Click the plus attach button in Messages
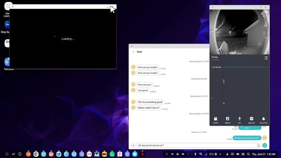This screenshot has height=158, width=281. pyautogui.click(x=133, y=145)
